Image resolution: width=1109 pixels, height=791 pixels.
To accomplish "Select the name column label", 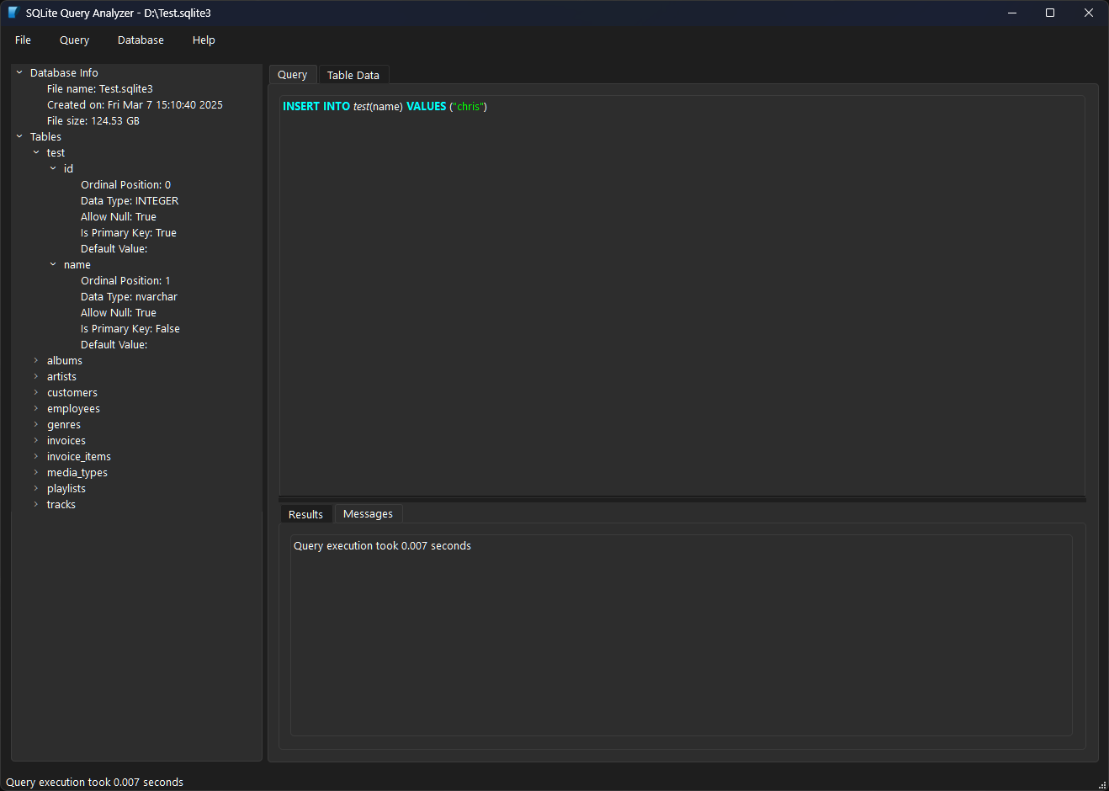I will (77, 264).
